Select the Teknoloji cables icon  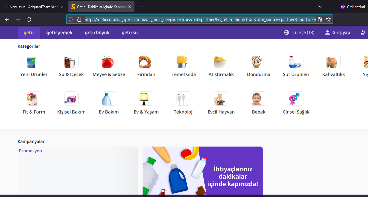[x=183, y=98]
